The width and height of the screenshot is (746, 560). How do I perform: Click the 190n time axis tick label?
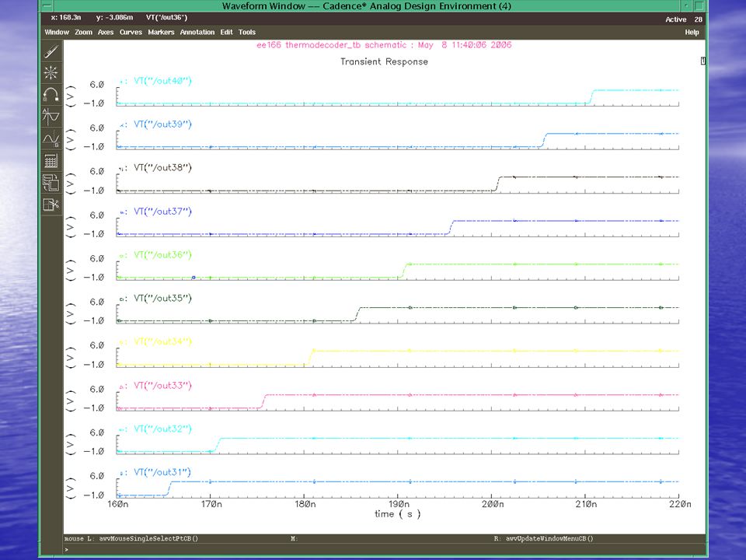[x=399, y=504]
